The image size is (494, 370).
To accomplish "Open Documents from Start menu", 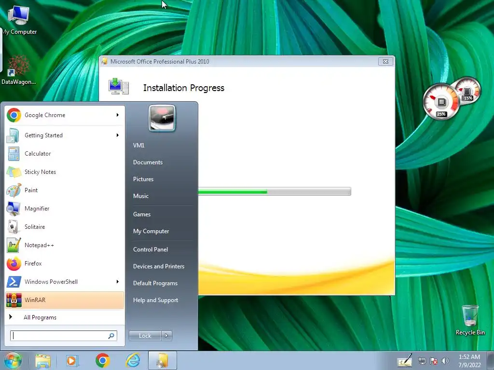I will (x=148, y=162).
